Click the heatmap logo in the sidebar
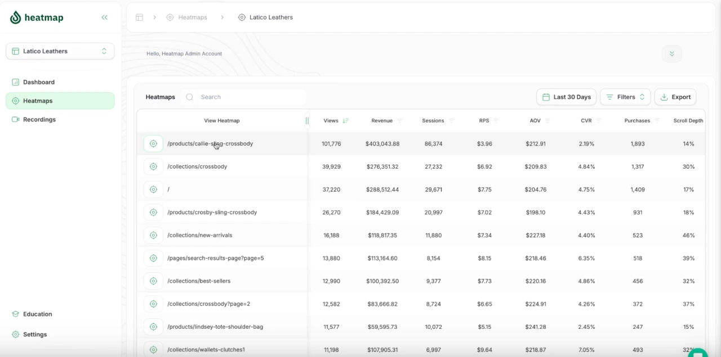Image resolution: width=721 pixels, height=357 pixels. point(37,17)
